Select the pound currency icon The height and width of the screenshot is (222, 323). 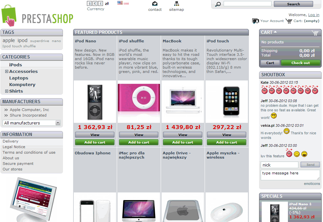pyautogui.click(x=101, y=4)
